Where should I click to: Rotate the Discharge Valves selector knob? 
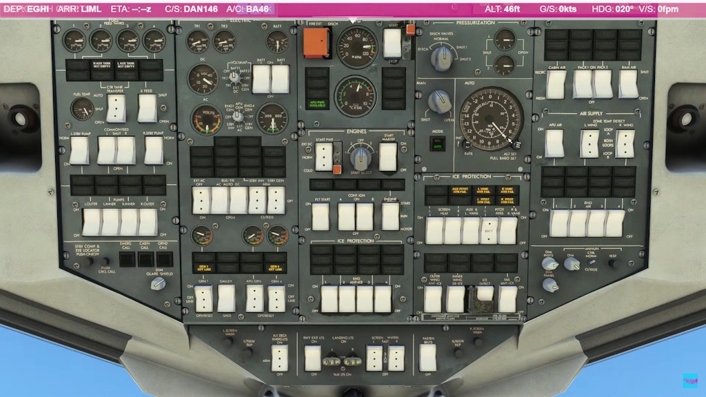click(x=441, y=59)
